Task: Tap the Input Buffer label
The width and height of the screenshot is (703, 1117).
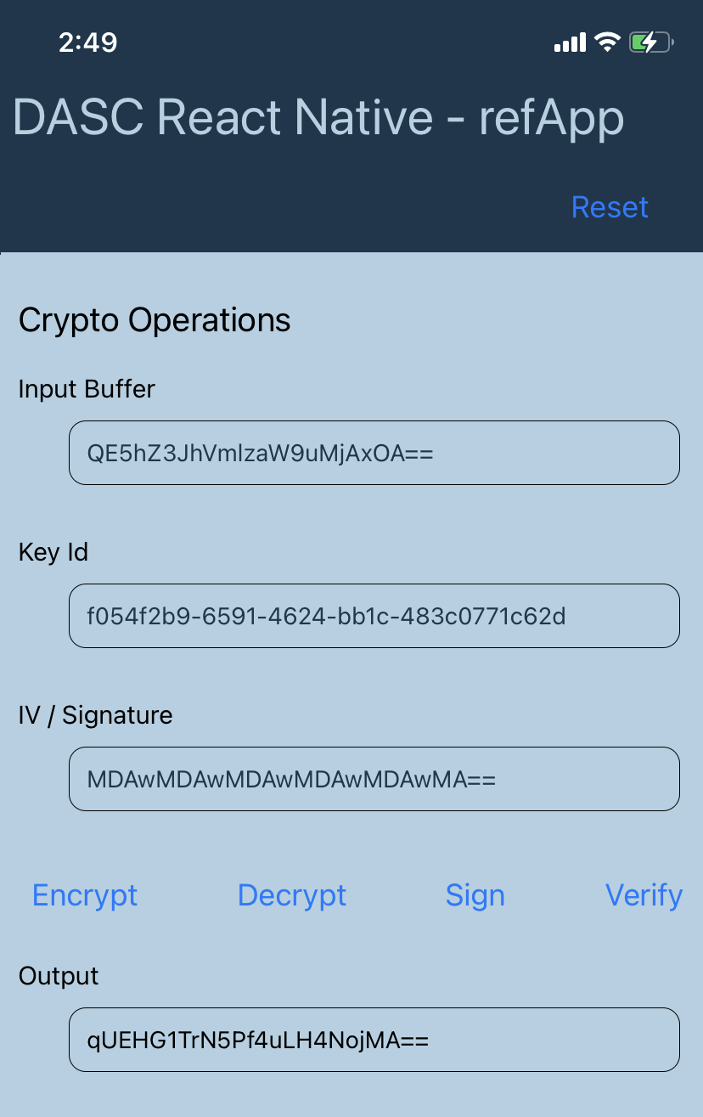Action: [87, 389]
